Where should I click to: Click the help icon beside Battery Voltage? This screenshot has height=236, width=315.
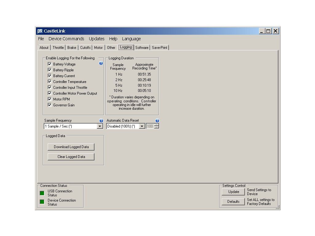coord(101,63)
